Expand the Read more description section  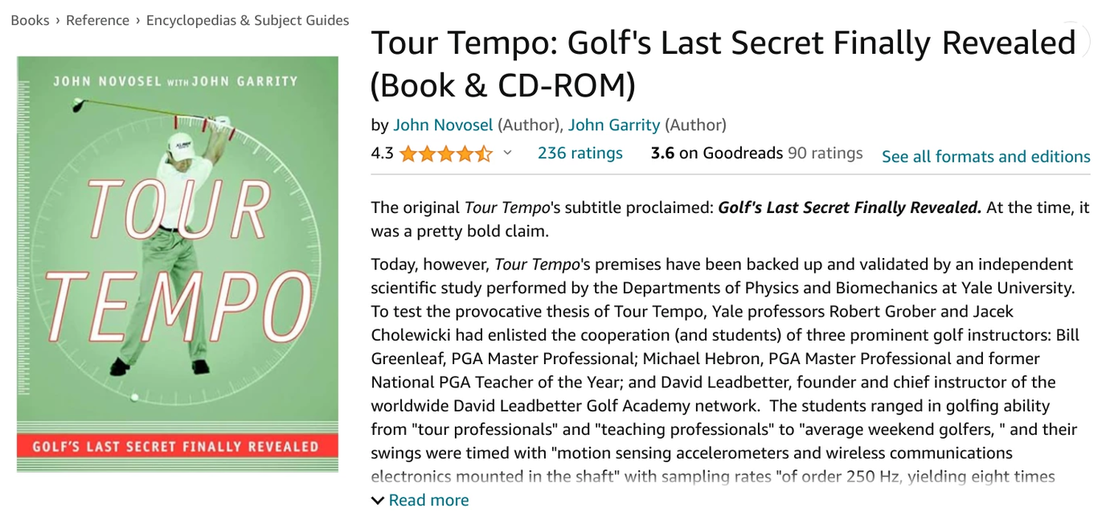(x=428, y=499)
